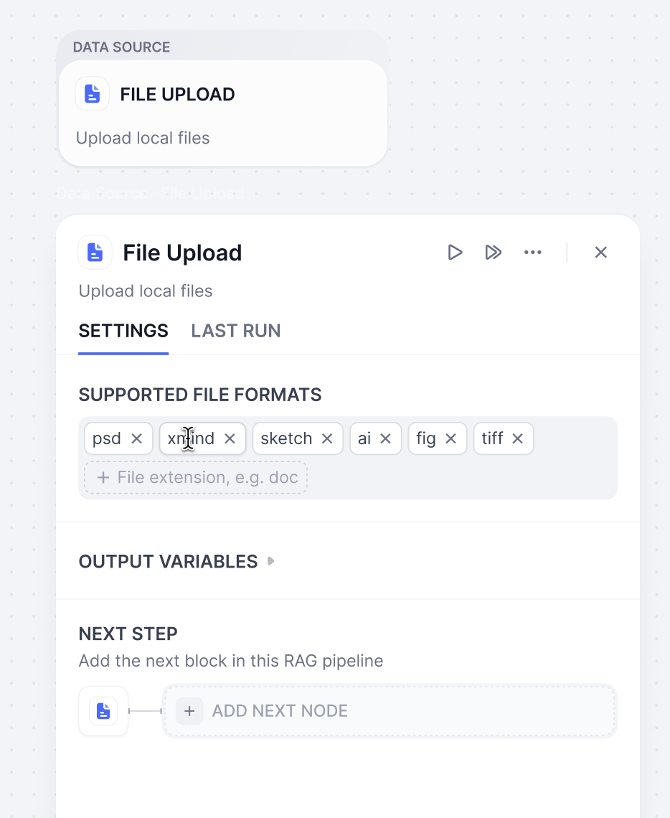Viewport: 670px width, 818px height.
Task: Click the File Upload panel header icon
Action: click(x=95, y=253)
